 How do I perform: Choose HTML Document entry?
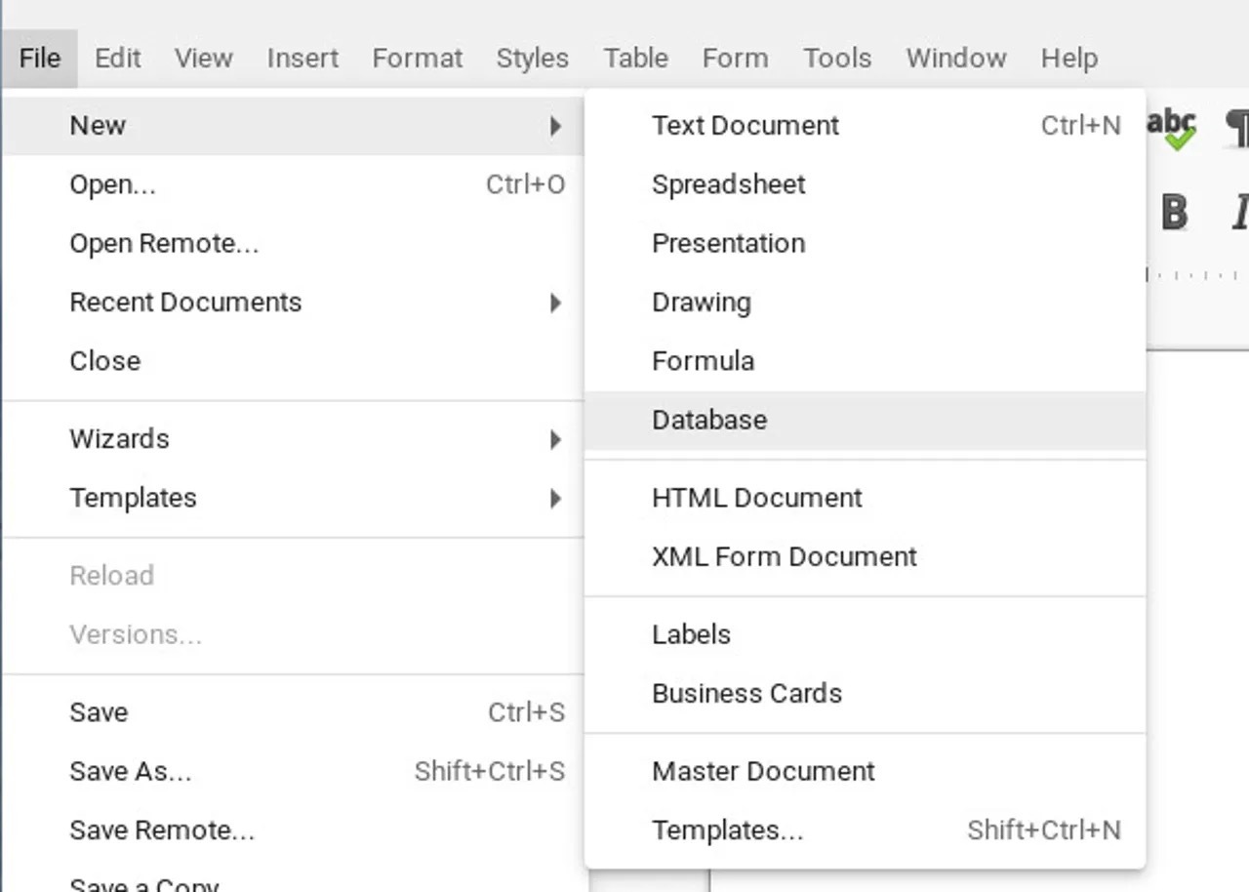(756, 498)
